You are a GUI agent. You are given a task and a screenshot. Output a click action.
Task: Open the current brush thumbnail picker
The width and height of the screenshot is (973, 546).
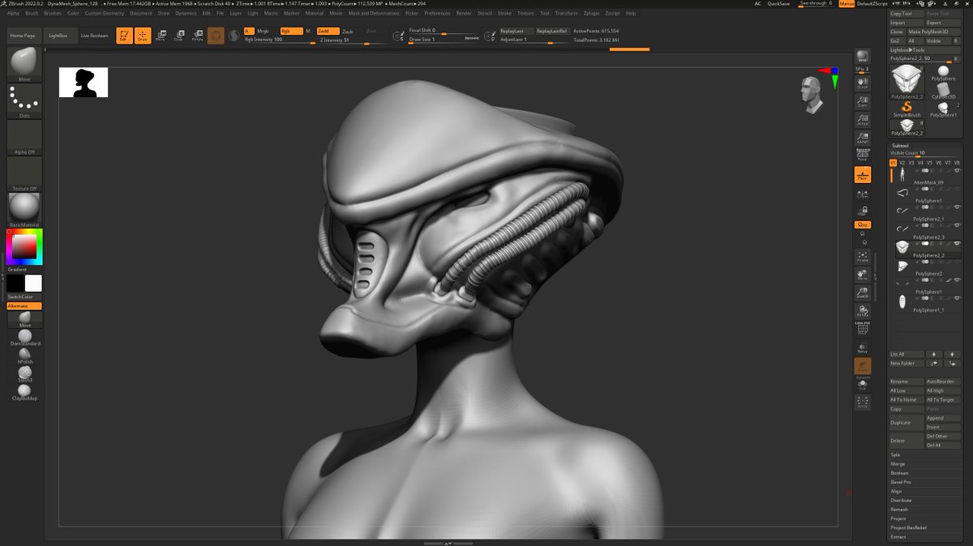click(x=24, y=64)
